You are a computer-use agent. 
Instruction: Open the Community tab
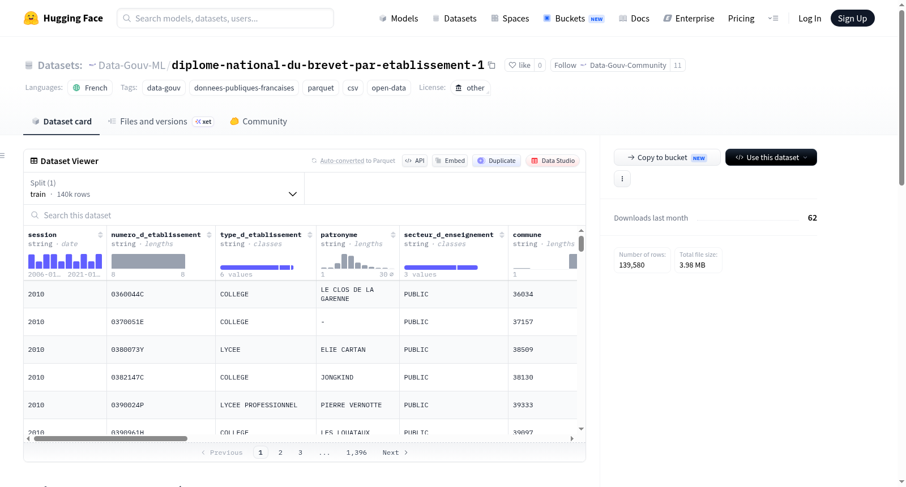click(x=259, y=122)
